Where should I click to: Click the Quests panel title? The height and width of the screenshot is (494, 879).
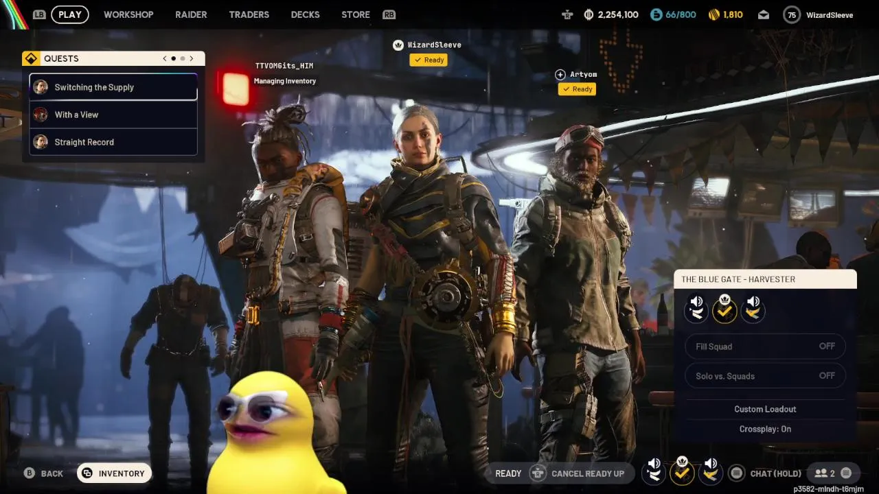point(61,58)
